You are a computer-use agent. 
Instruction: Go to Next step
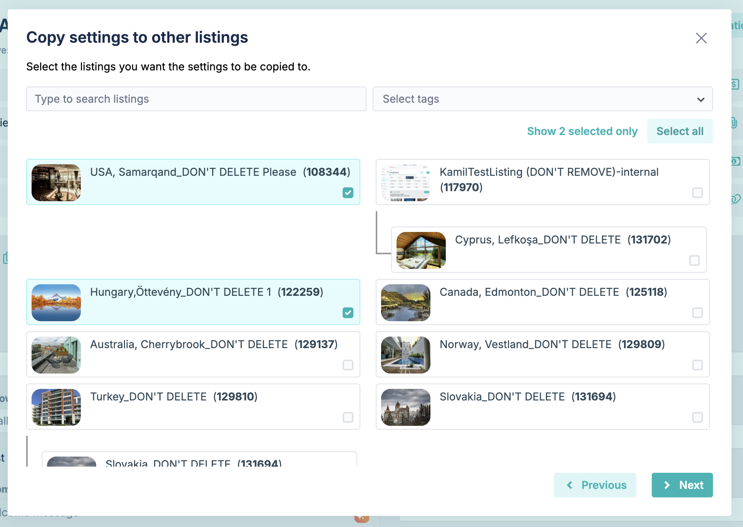(x=682, y=485)
